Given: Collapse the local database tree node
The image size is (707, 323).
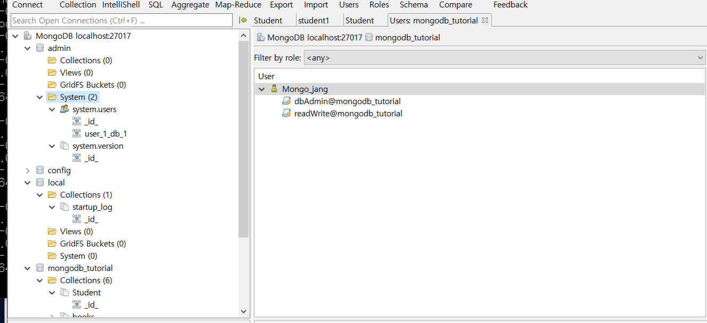Looking at the screenshot, I should tap(27, 182).
